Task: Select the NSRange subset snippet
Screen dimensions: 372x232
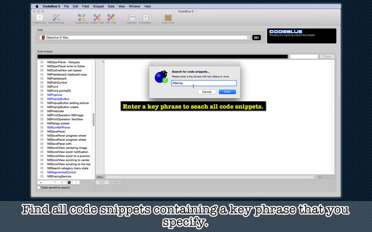Action: (58, 123)
